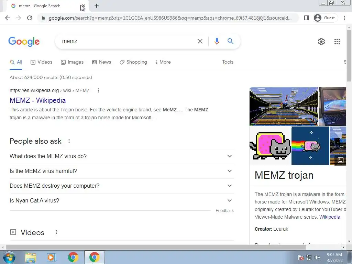Reload the page with refresh icon

coord(30,18)
